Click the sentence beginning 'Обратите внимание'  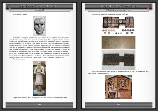(40, 98)
